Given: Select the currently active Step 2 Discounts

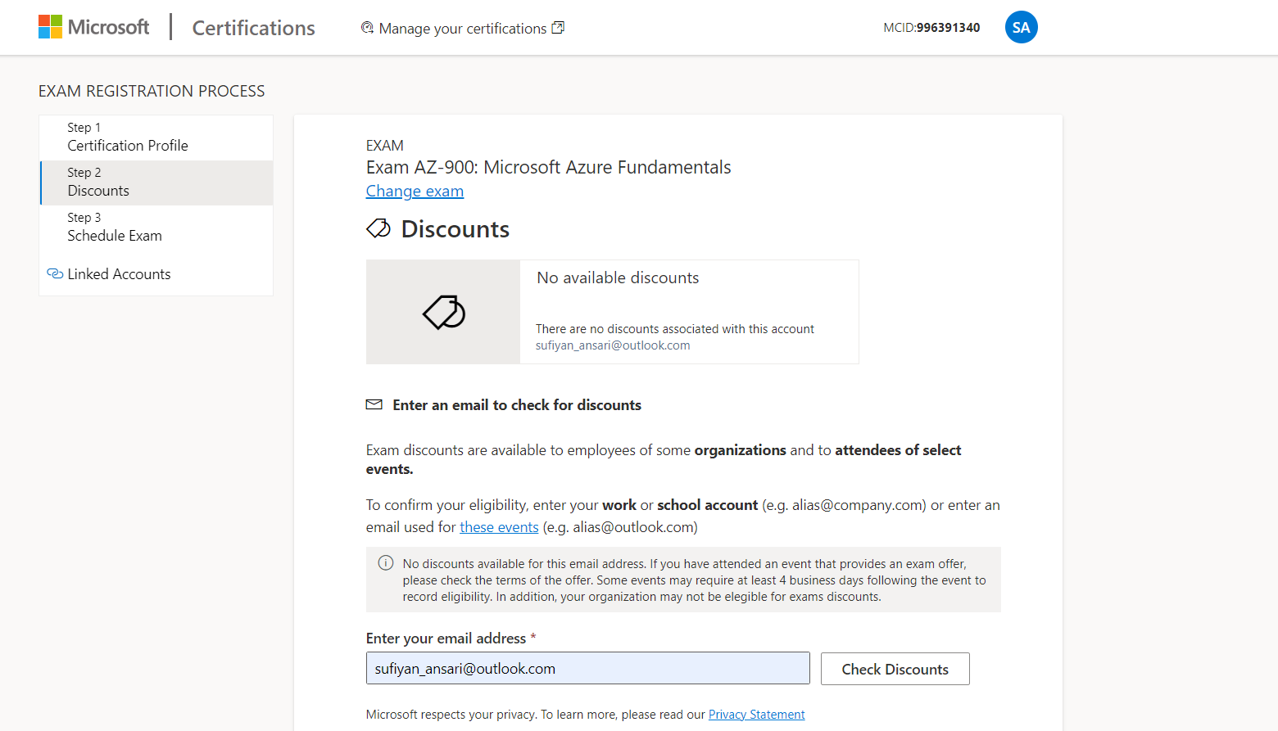Looking at the screenshot, I should point(97,182).
